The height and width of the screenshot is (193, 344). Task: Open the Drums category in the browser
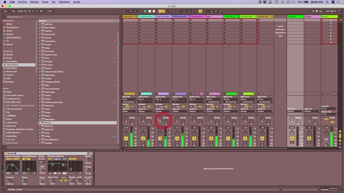9,58
